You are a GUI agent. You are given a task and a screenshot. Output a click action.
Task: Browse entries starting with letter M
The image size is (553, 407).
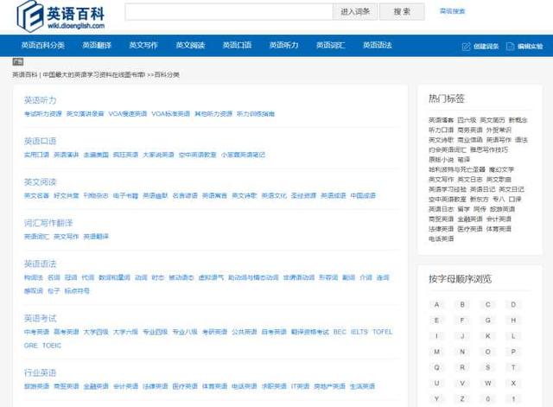point(436,352)
